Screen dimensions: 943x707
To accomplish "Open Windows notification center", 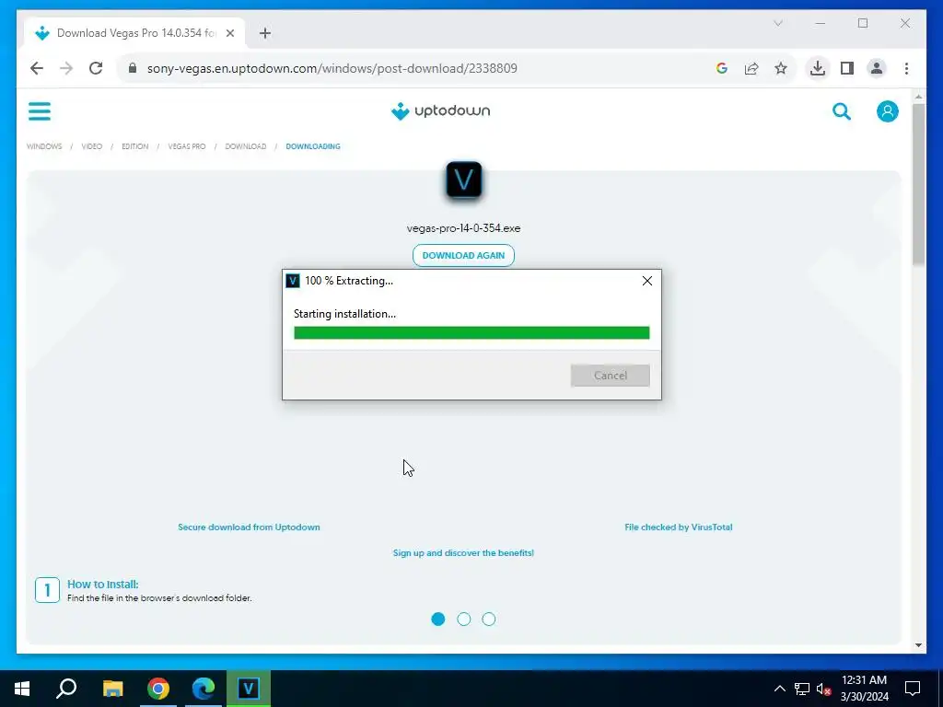I will click(x=913, y=689).
